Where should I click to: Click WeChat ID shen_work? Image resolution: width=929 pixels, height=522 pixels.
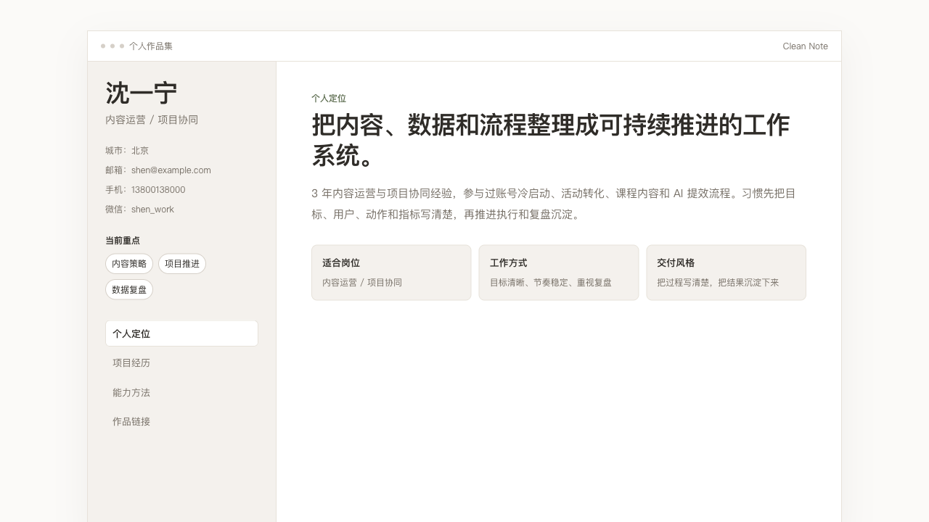[152, 210]
